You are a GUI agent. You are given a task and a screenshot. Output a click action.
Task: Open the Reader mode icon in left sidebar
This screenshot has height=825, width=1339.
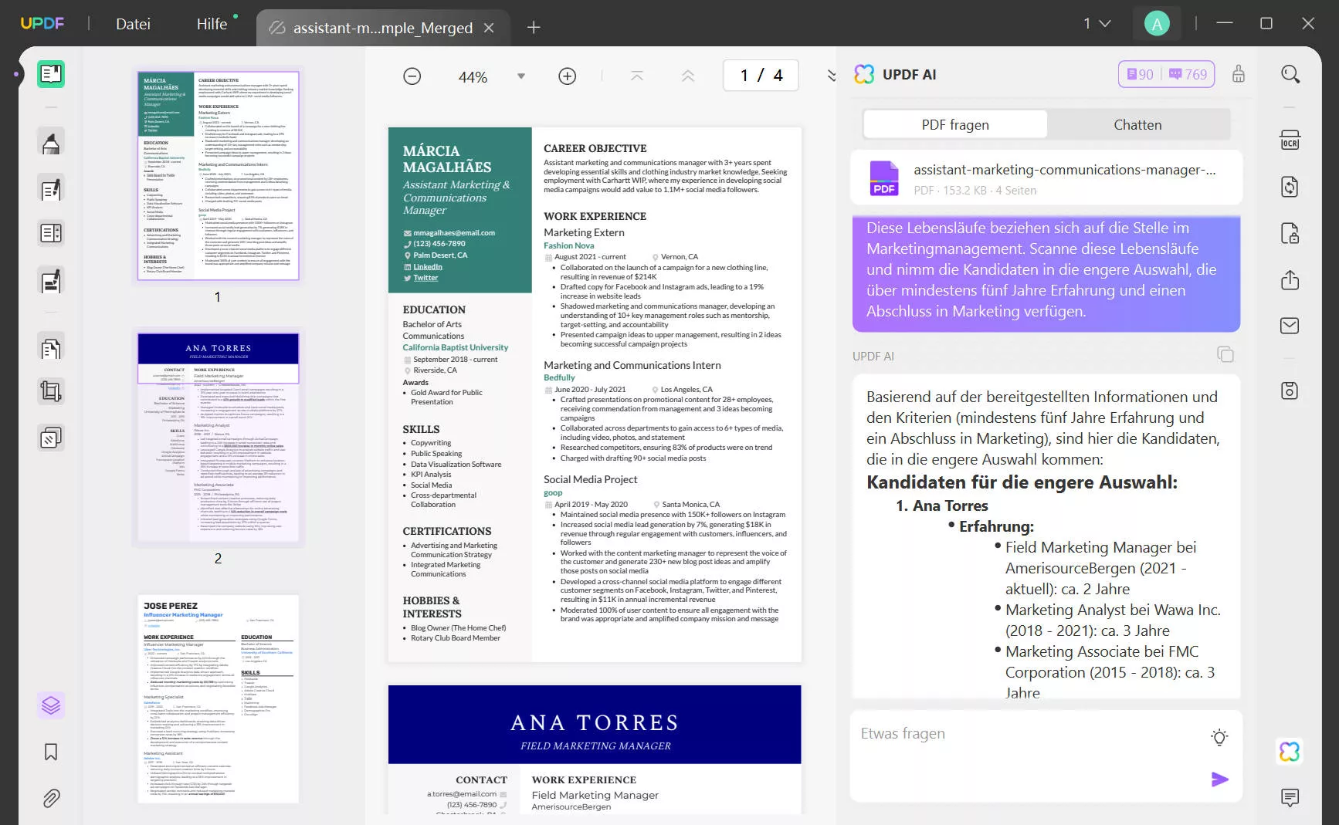pyautogui.click(x=51, y=74)
